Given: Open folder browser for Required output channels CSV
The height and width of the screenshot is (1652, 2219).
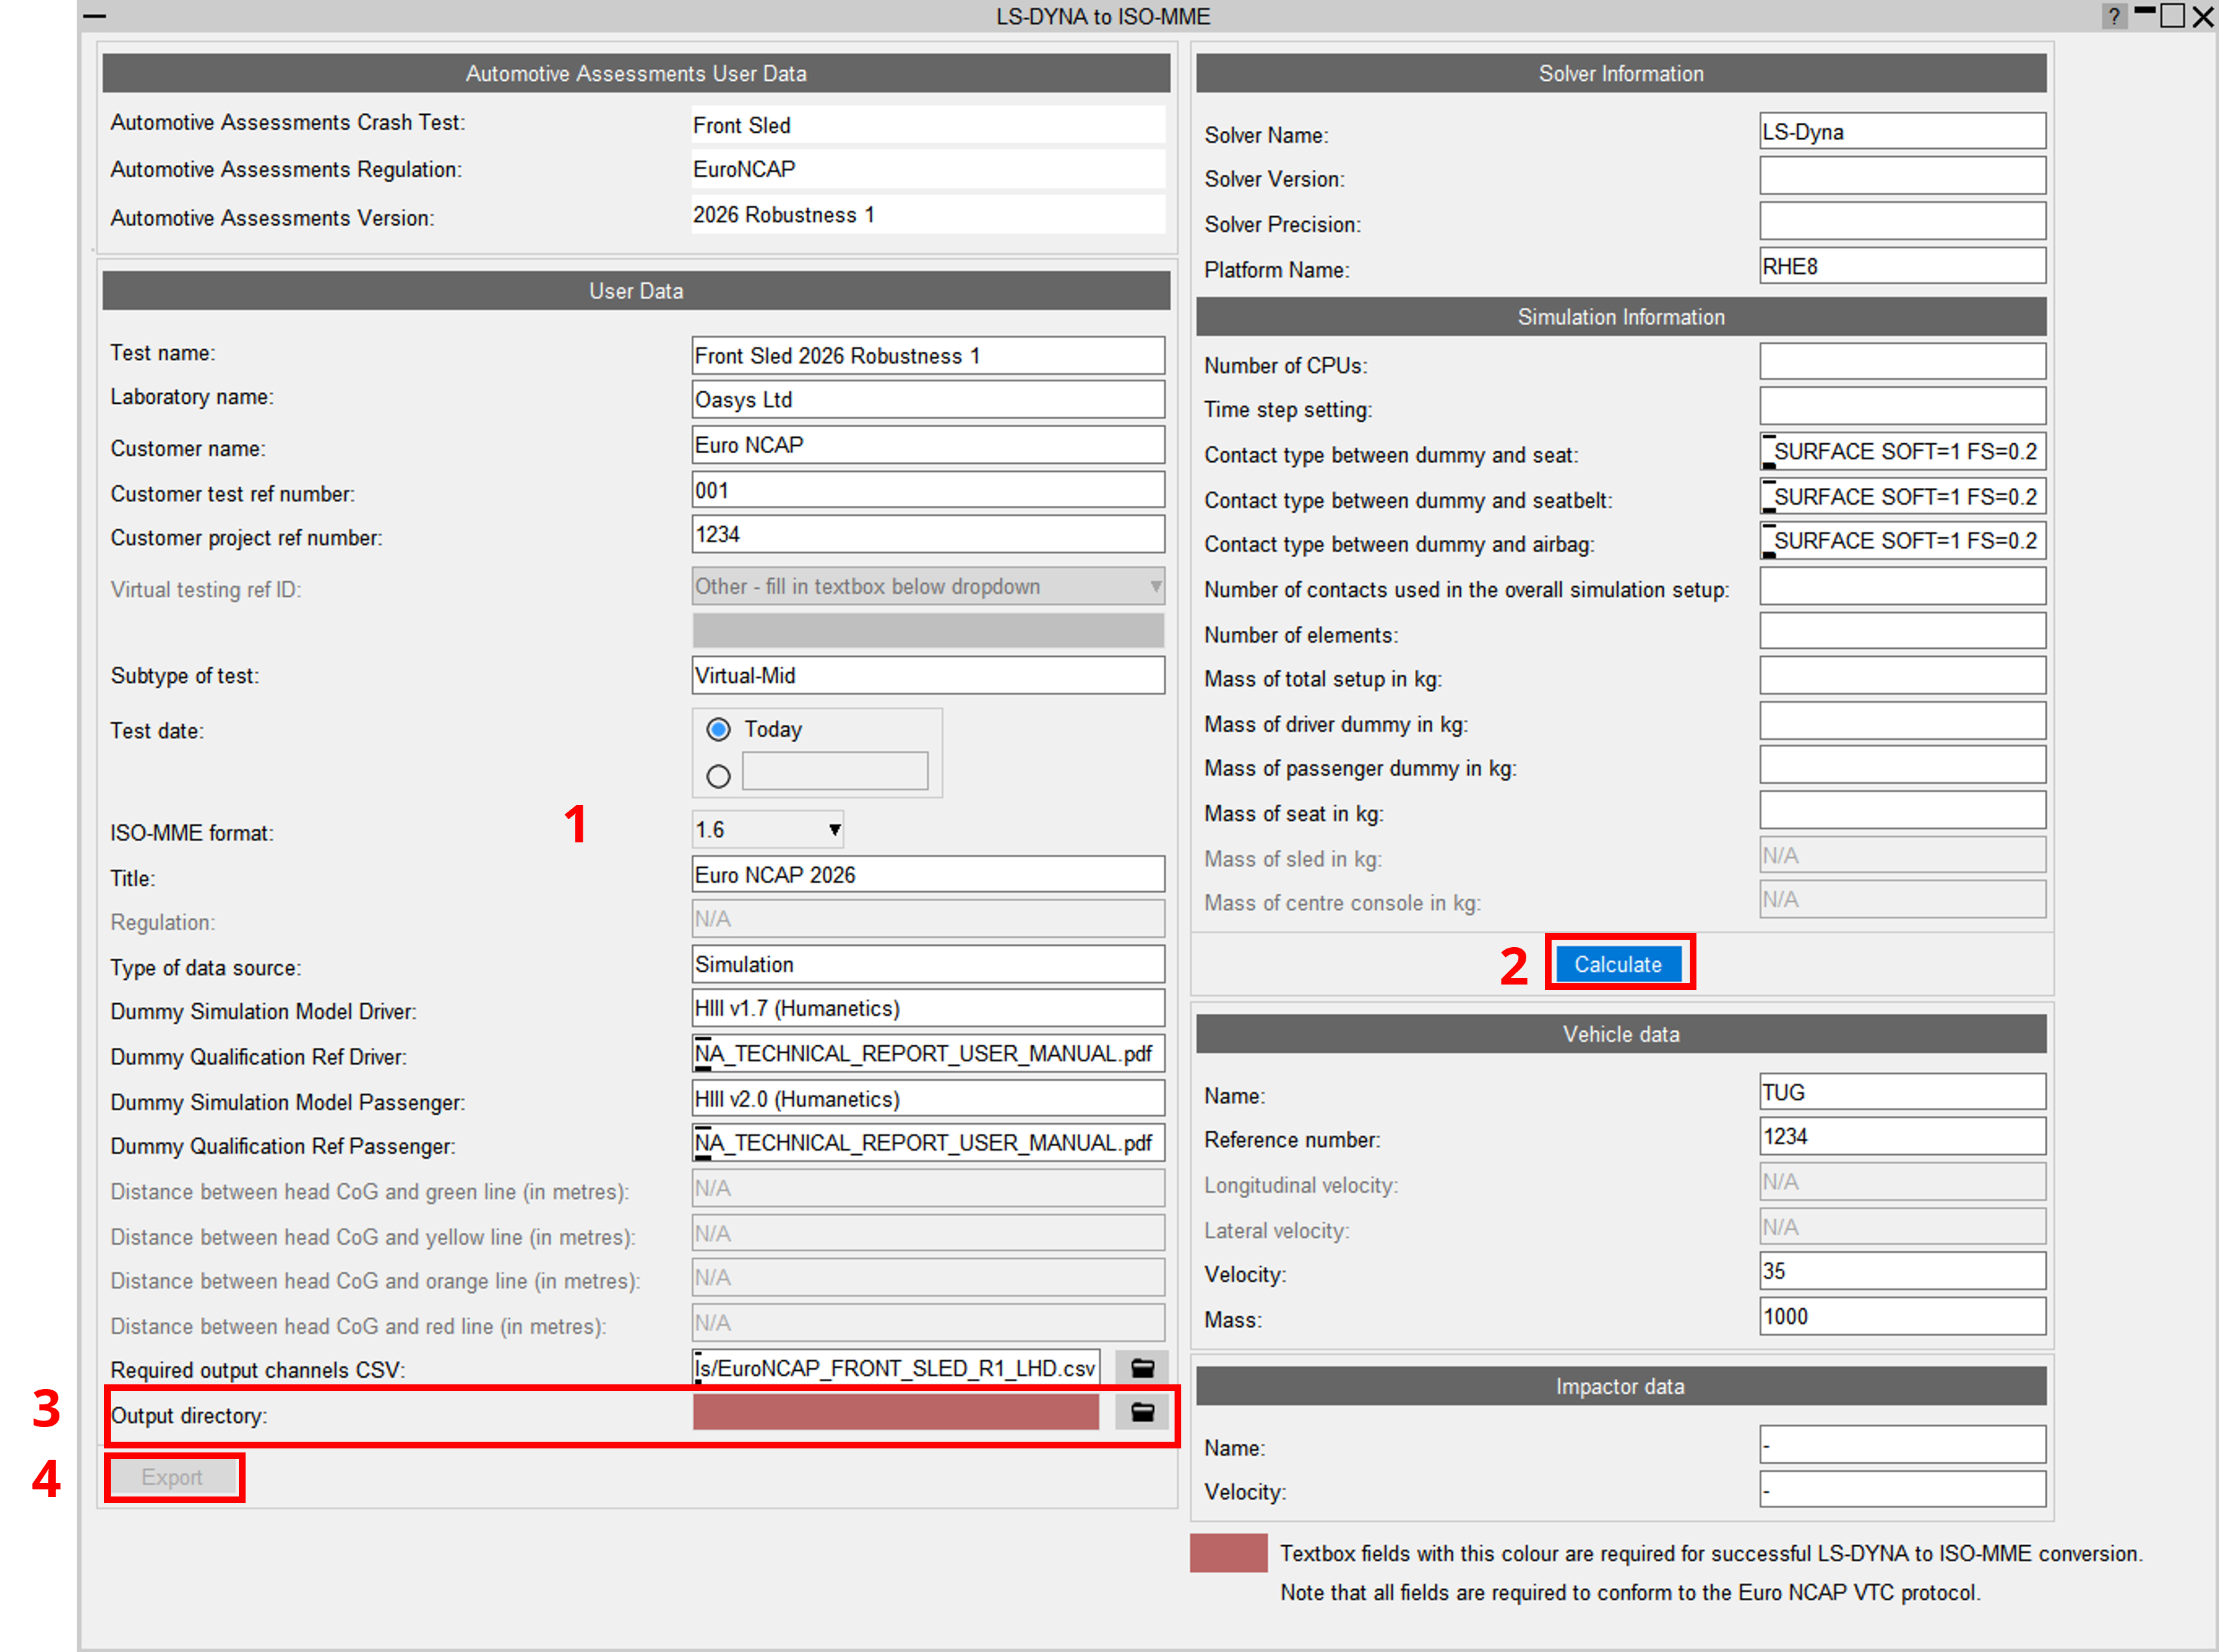Looking at the screenshot, I should [x=1141, y=1367].
